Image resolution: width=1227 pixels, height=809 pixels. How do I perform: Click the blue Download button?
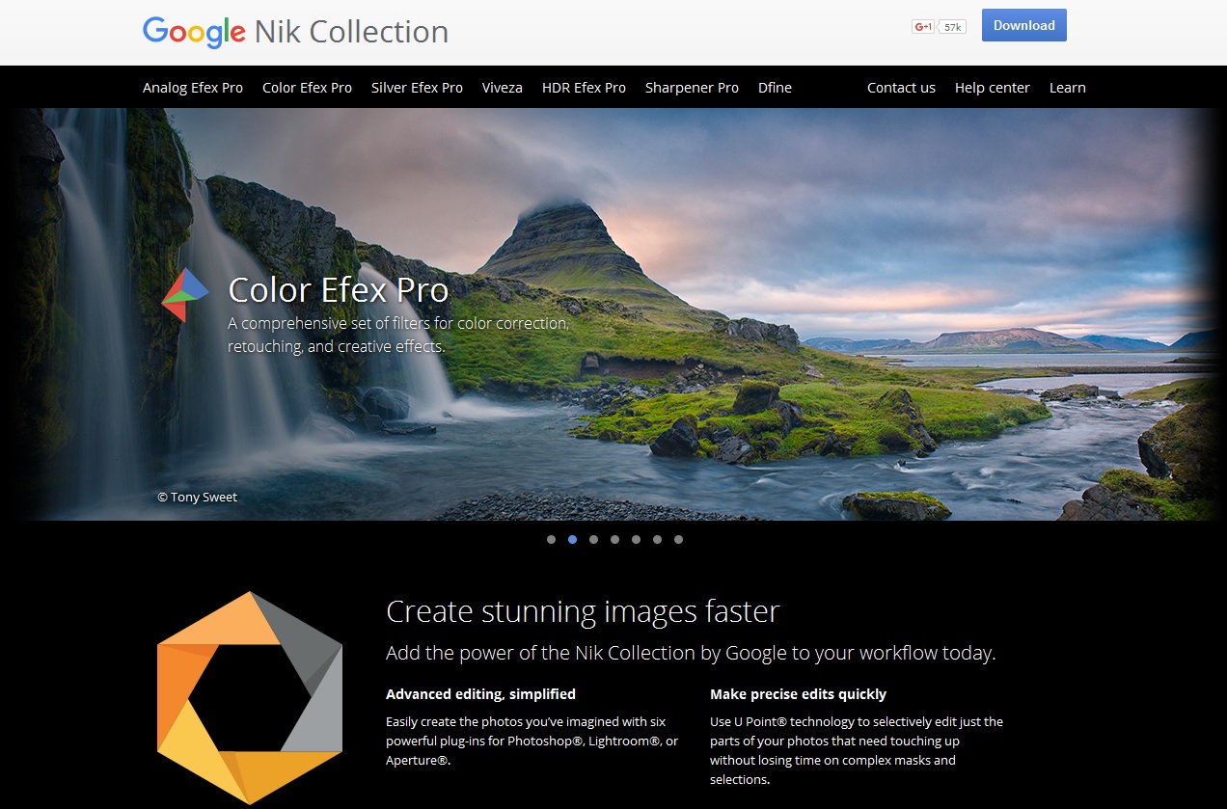coord(1024,25)
